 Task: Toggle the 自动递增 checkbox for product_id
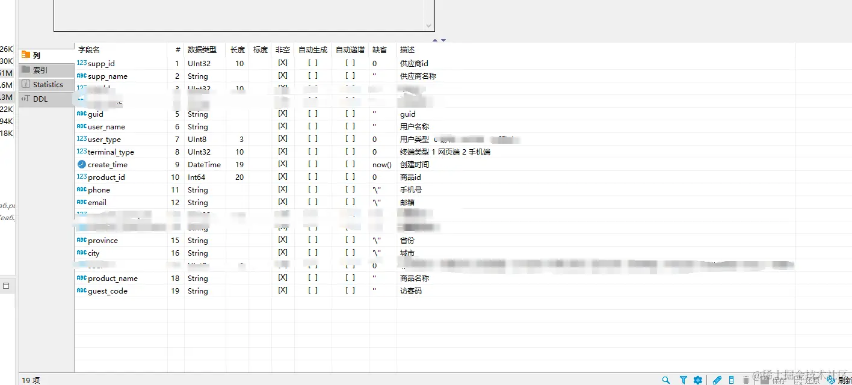coord(350,177)
